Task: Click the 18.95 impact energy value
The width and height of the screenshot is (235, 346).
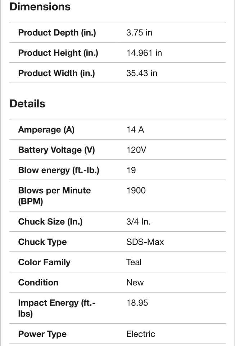Action: [137, 303]
